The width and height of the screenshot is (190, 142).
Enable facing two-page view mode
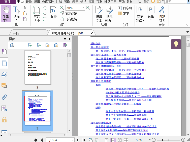coord(119,140)
